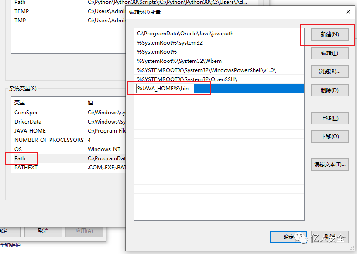Click 应用(A) in background window
The image size is (357, 254).
pyautogui.click(x=84, y=231)
